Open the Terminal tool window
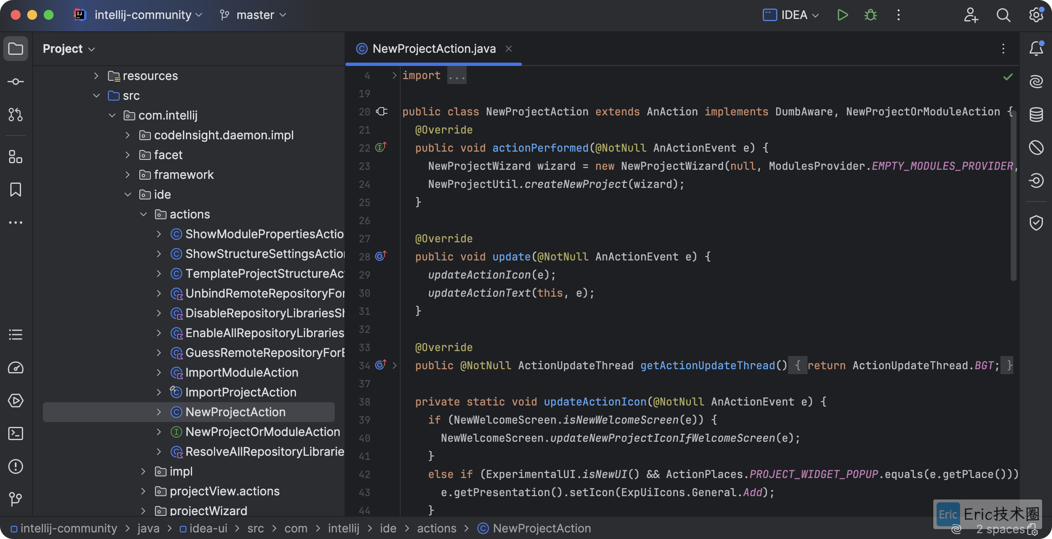The height and width of the screenshot is (539, 1052). pos(16,434)
